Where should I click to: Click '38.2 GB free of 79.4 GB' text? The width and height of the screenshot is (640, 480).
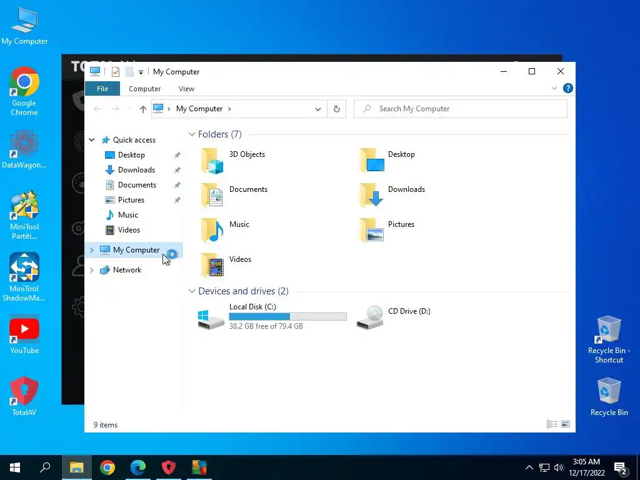coord(266,326)
